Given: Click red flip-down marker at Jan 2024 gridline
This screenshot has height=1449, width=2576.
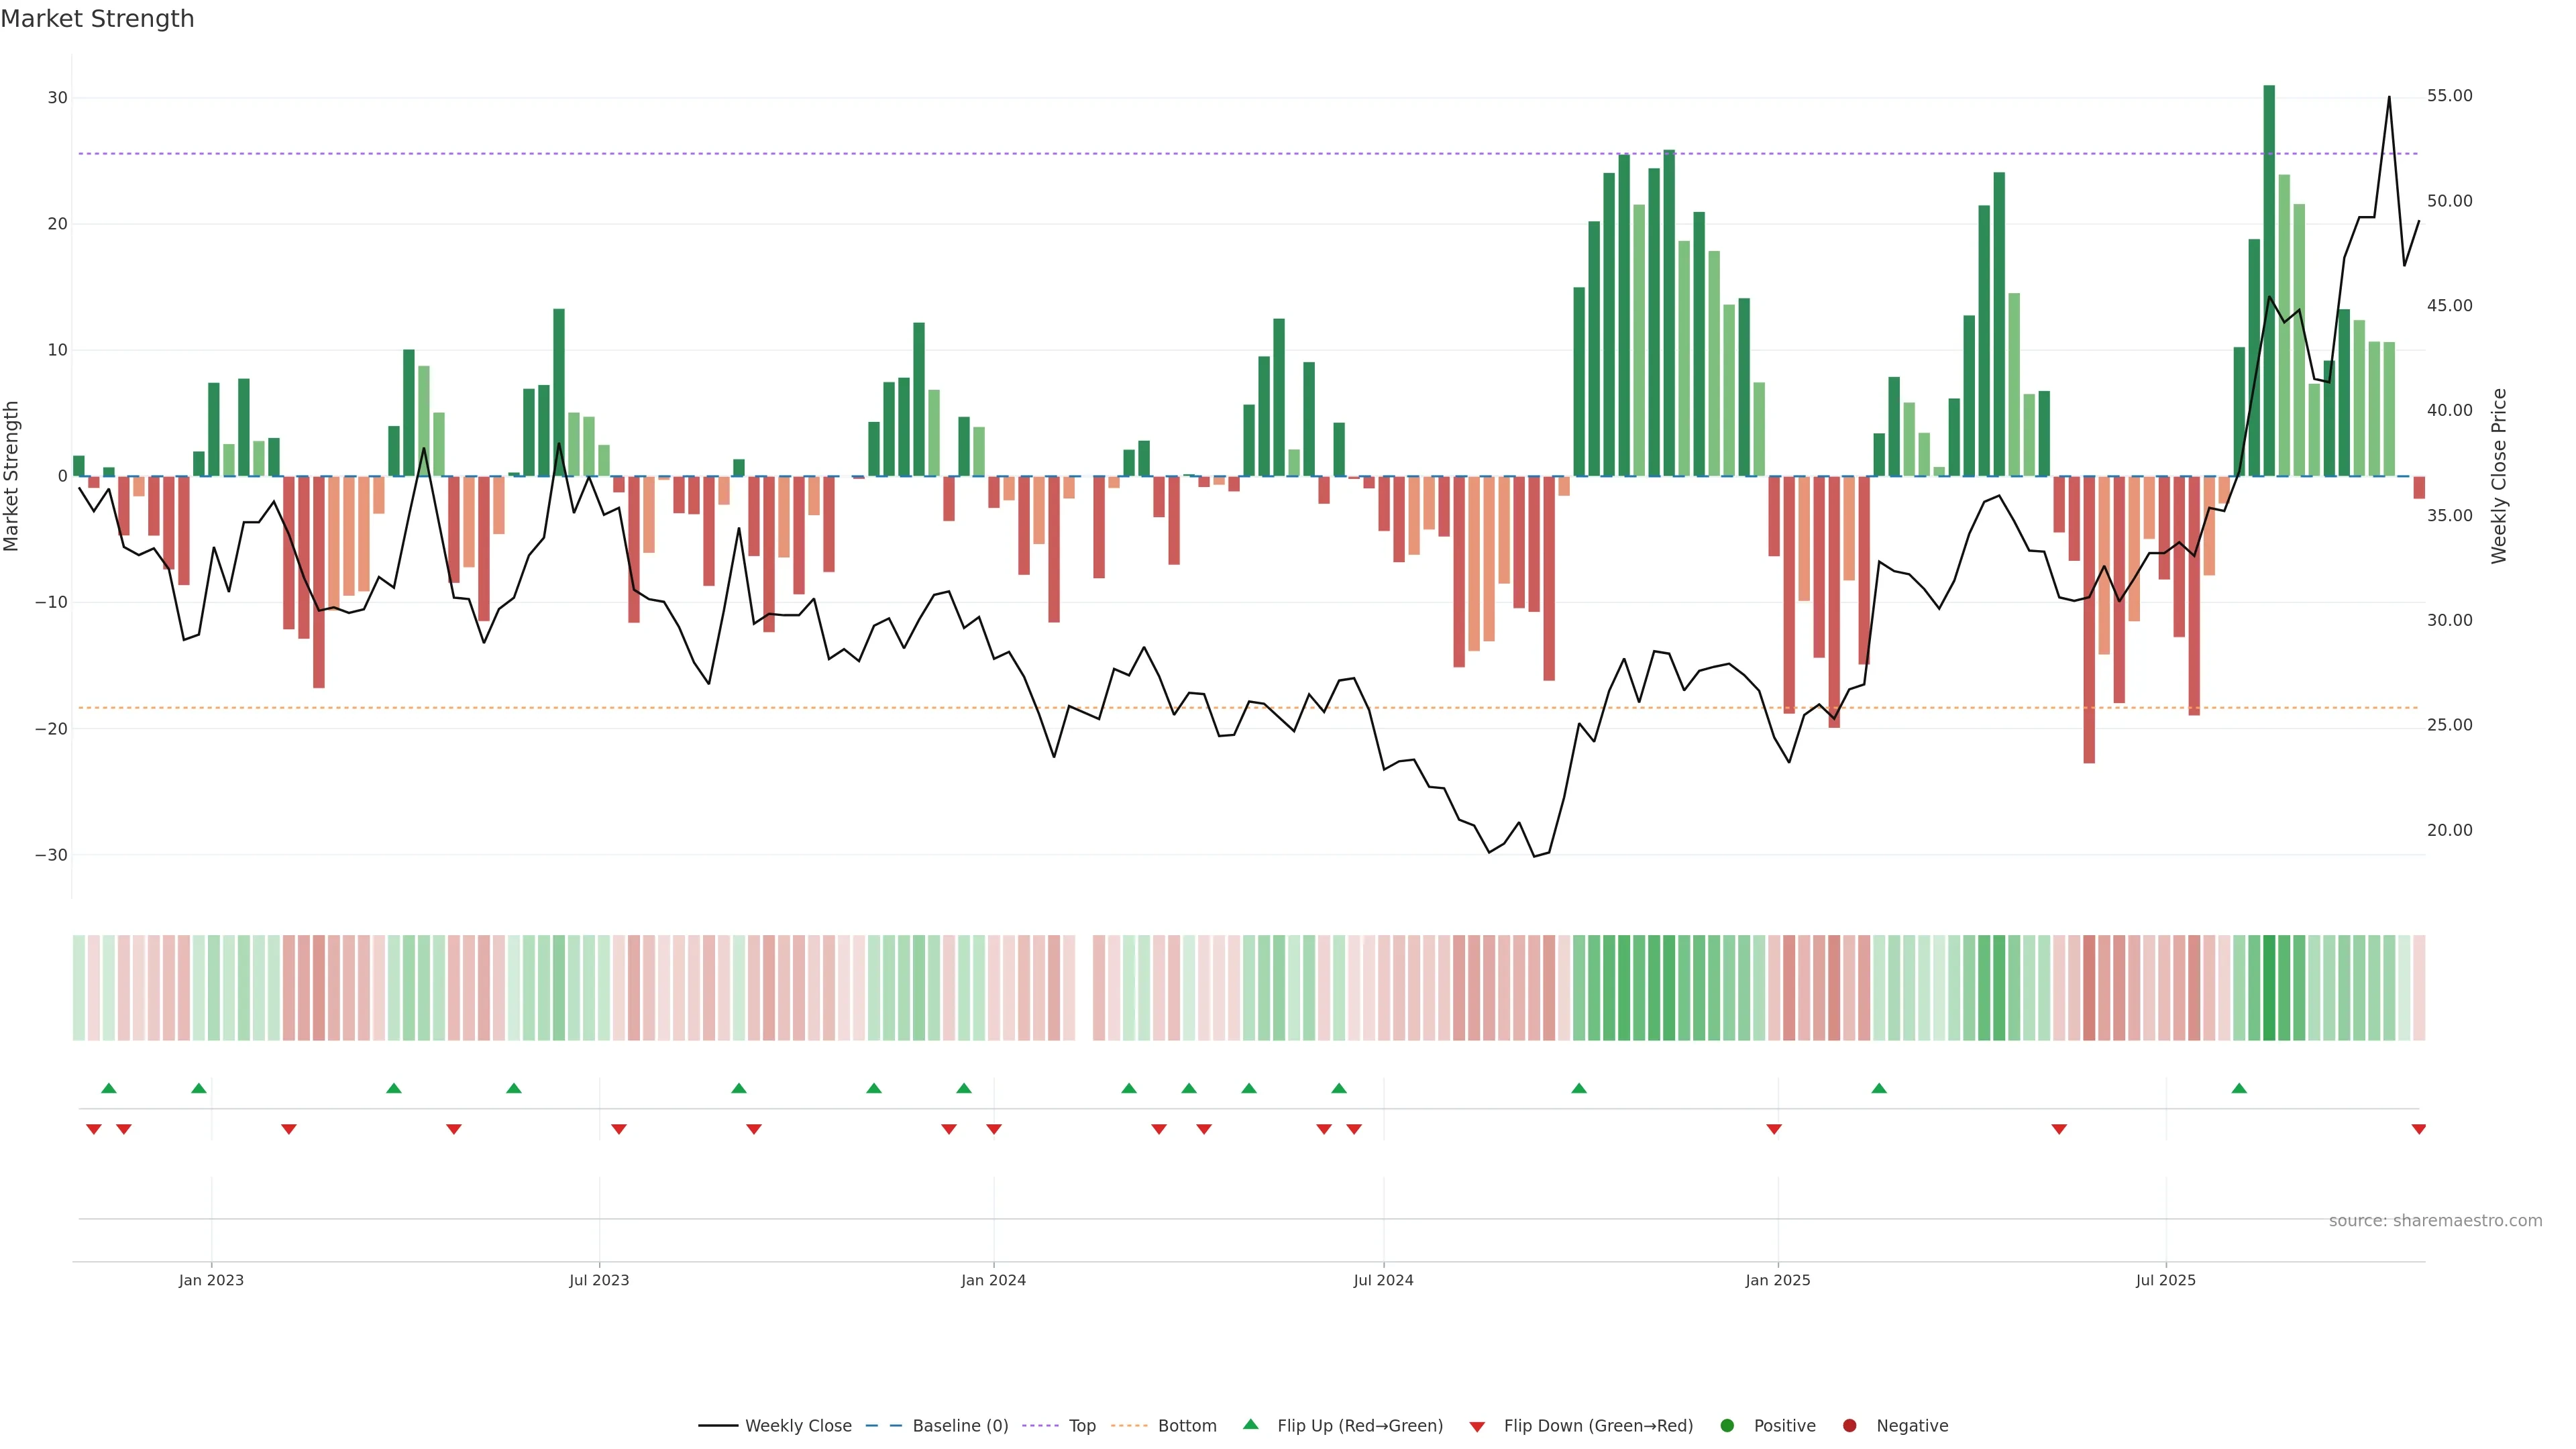Looking at the screenshot, I should pos(994,1129).
